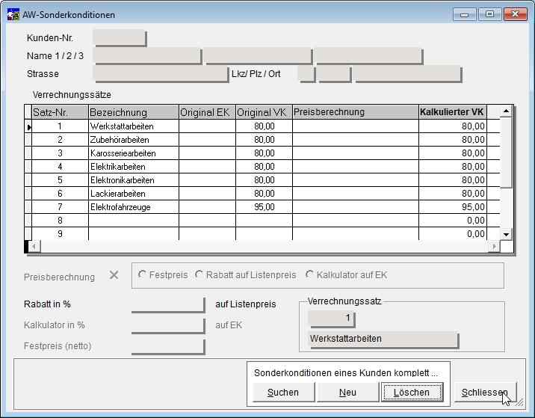
Task: Click the Lkz country code field
Action: click(x=307, y=74)
